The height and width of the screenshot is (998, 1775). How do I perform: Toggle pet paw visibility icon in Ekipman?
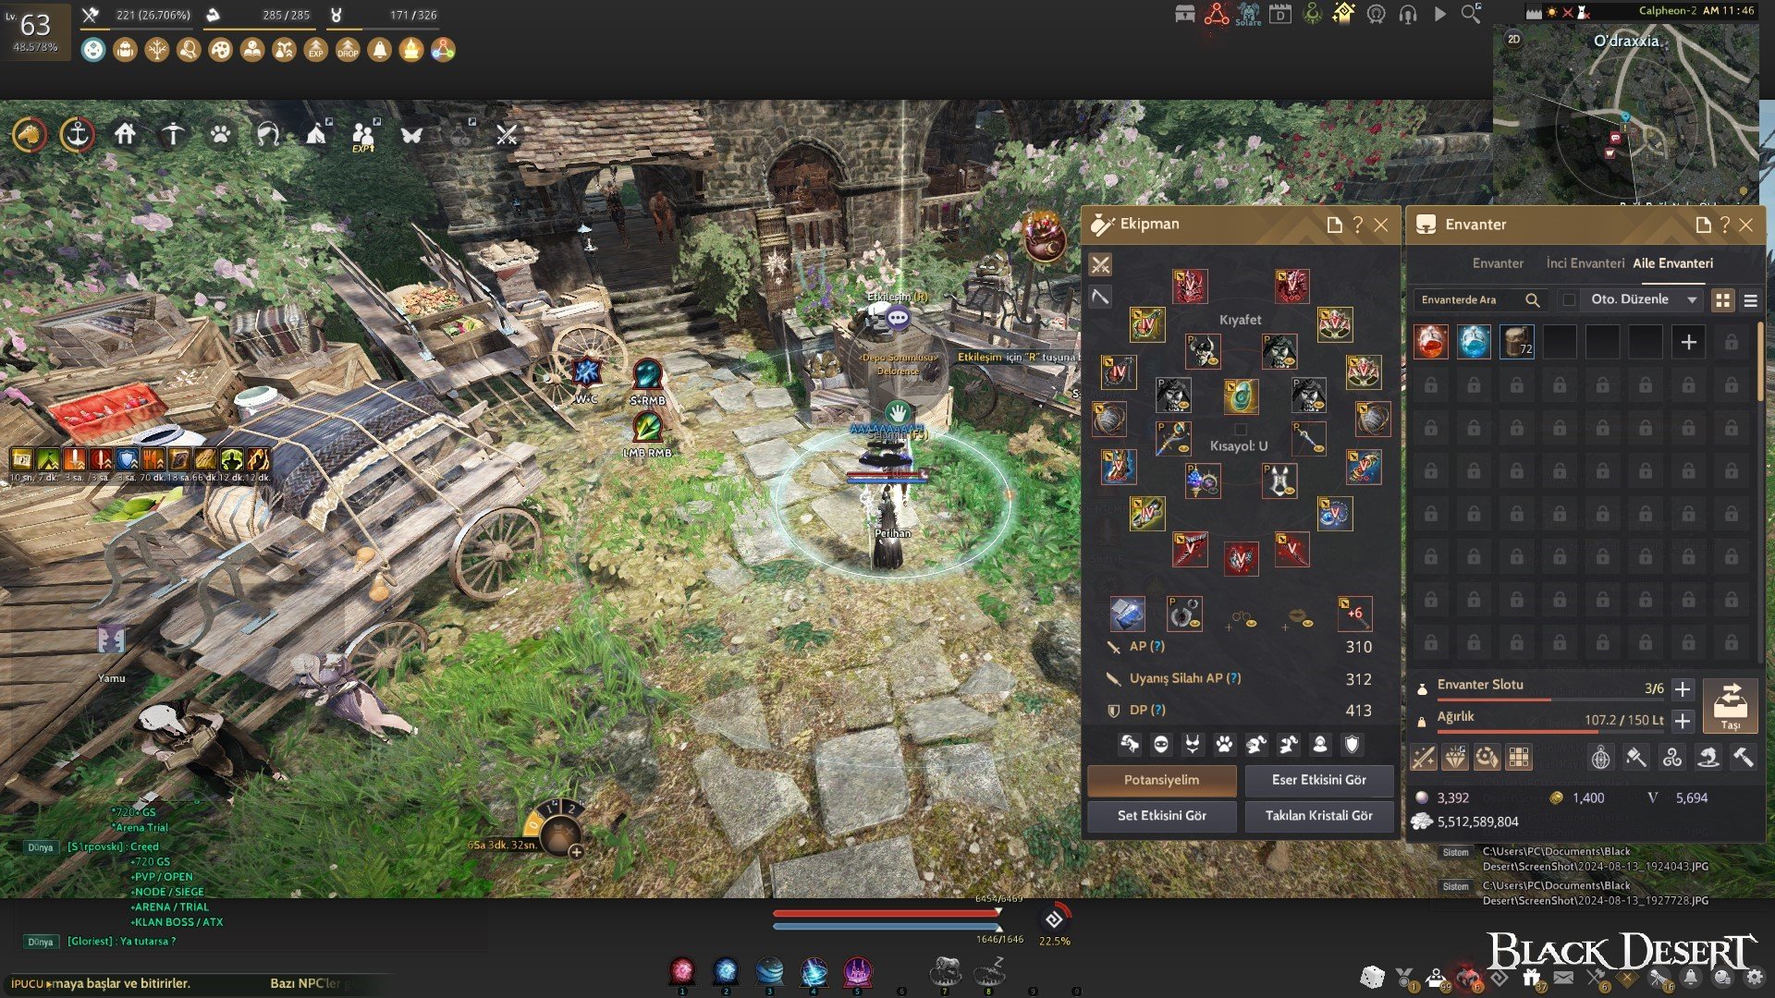1225,745
